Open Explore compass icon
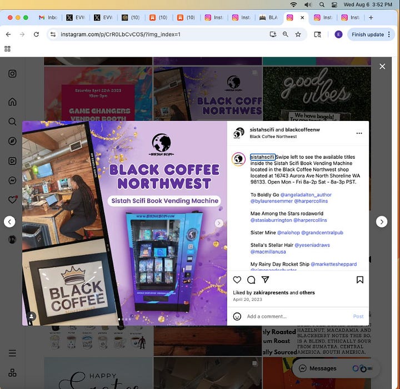 (12, 141)
